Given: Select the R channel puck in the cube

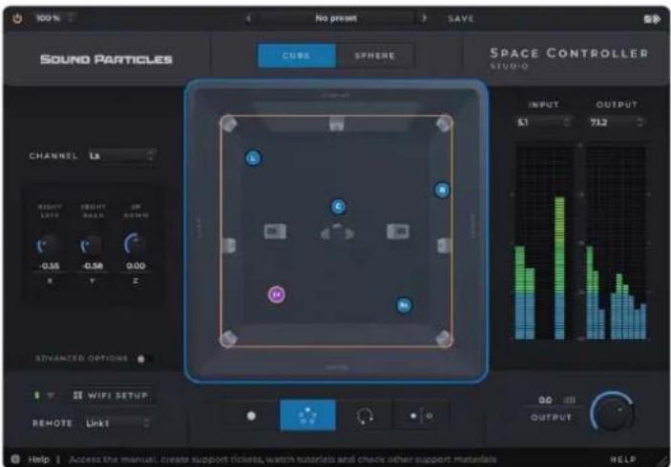Looking at the screenshot, I should pos(442,190).
